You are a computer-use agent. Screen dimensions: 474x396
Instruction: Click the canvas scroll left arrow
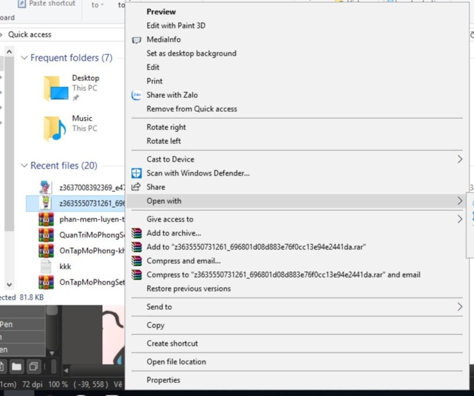click(66, 370)
